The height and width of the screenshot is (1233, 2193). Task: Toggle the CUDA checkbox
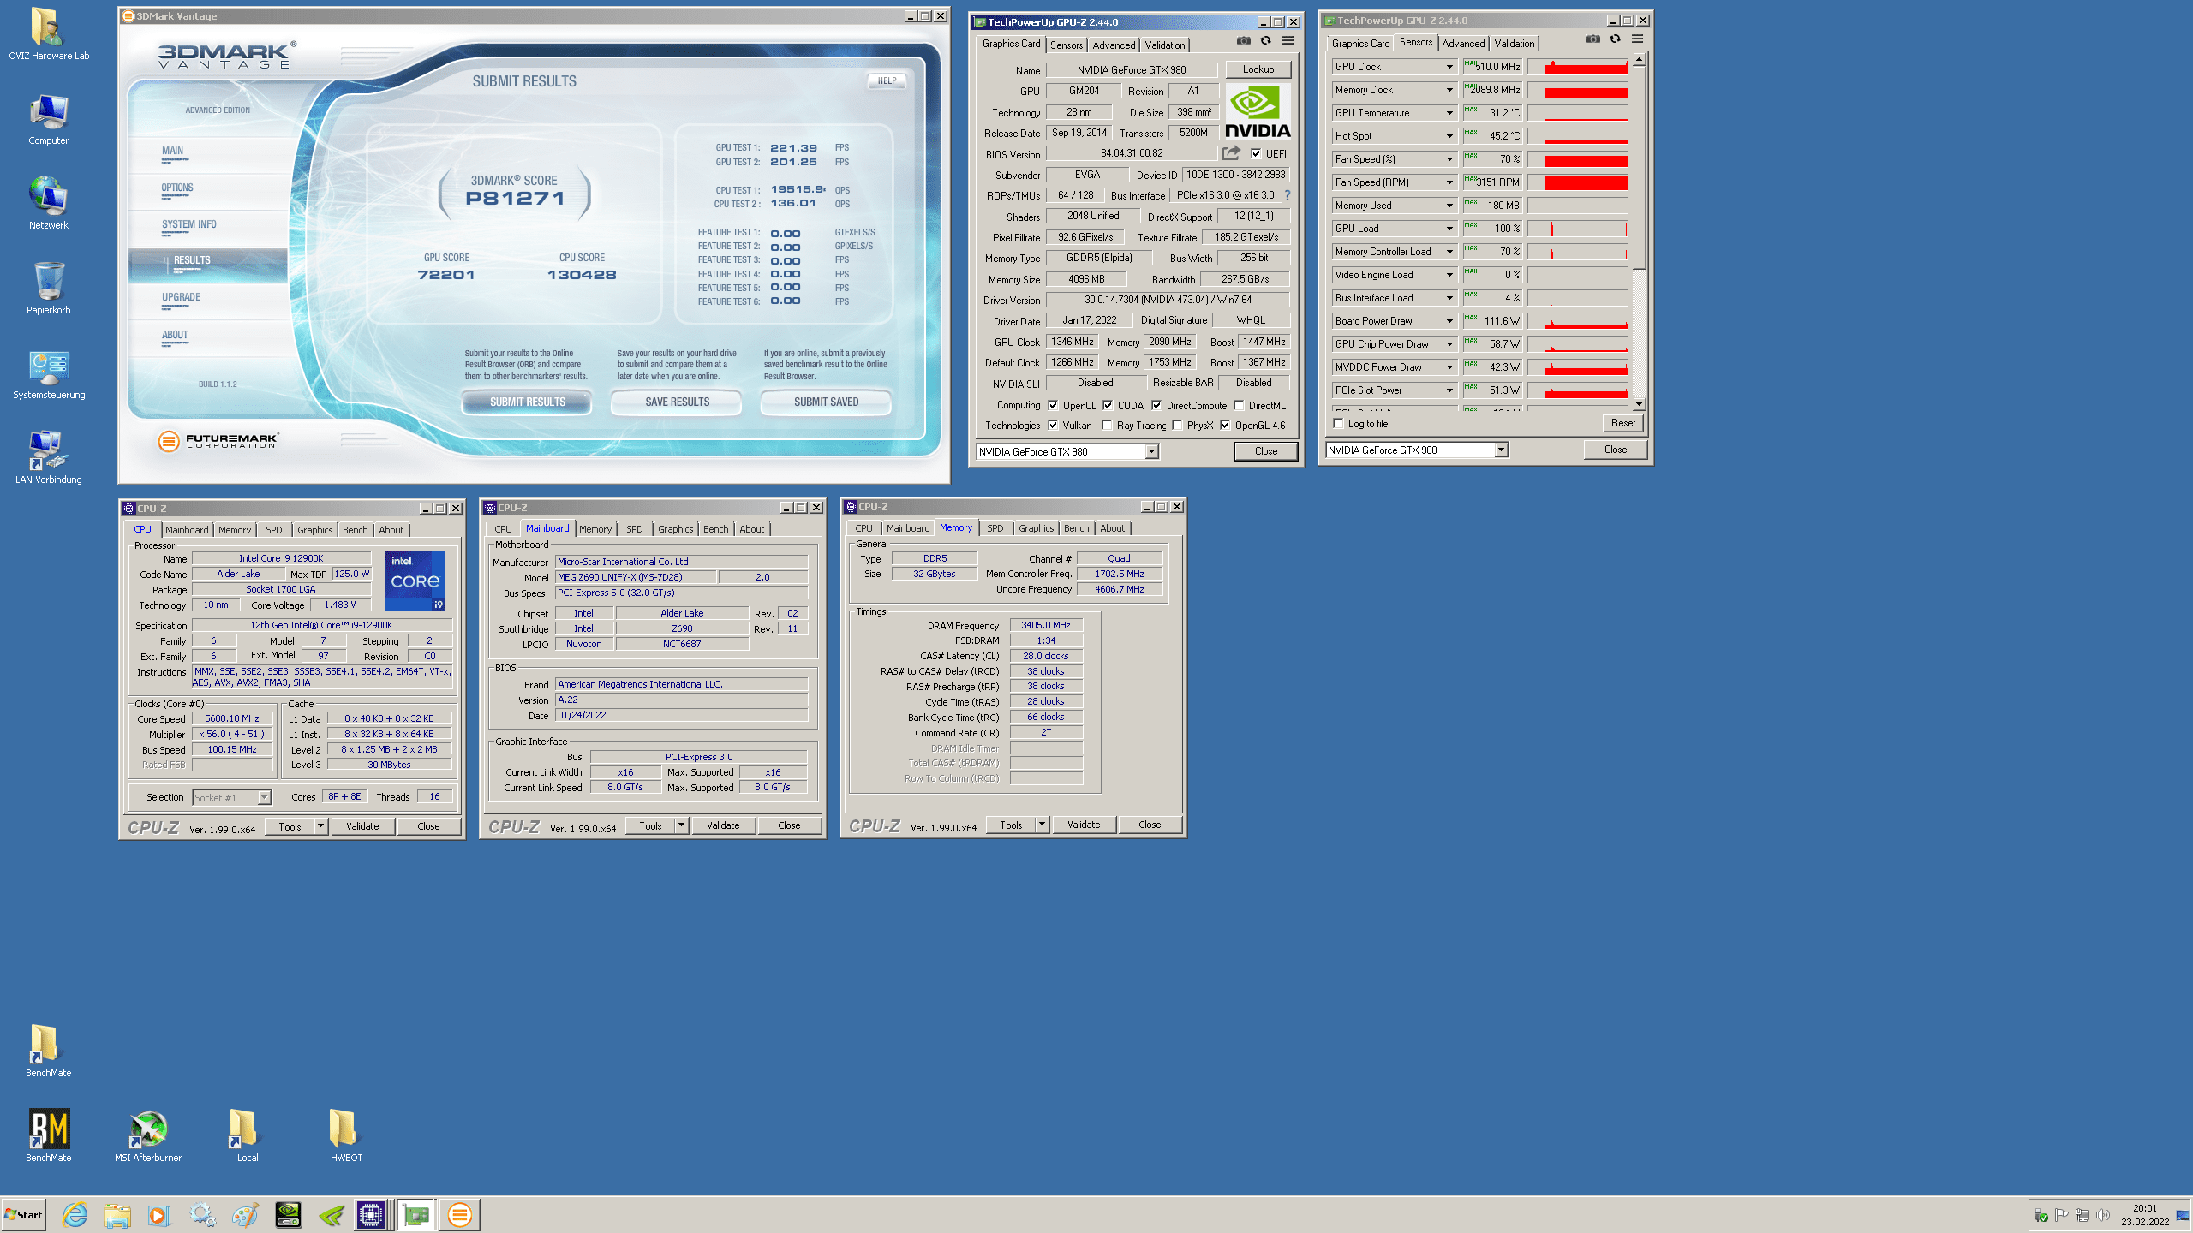(1108, 406)
